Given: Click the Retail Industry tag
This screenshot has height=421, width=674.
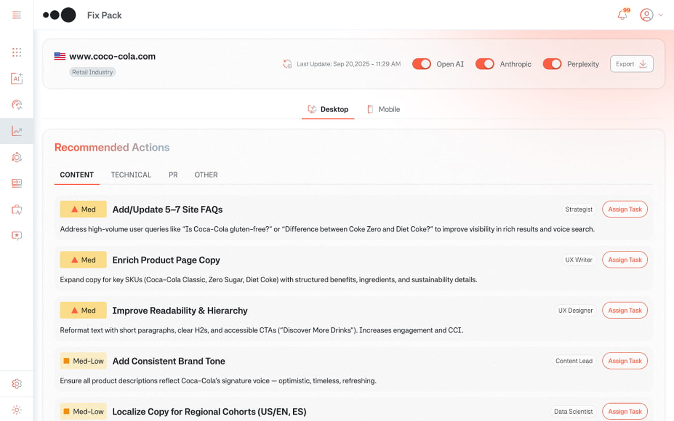Looking at the screenshot, I should pyautogui.click(x=93, y=72).
